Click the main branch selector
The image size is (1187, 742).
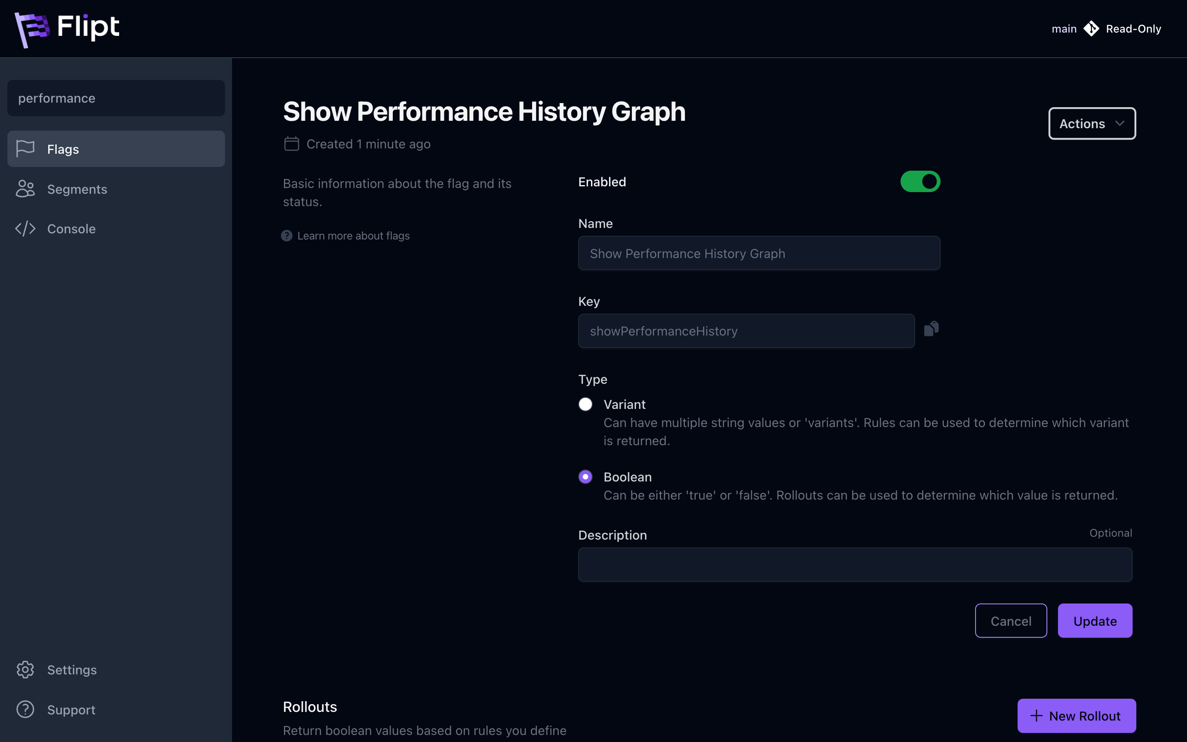1064,29
